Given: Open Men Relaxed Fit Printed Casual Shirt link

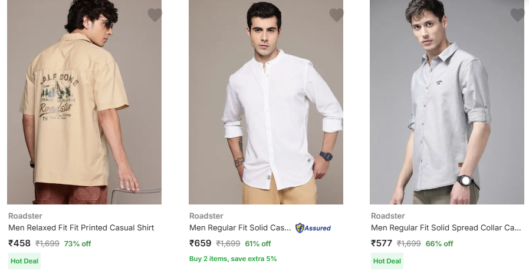Looking at the screenshot, I should pos(81,228).
